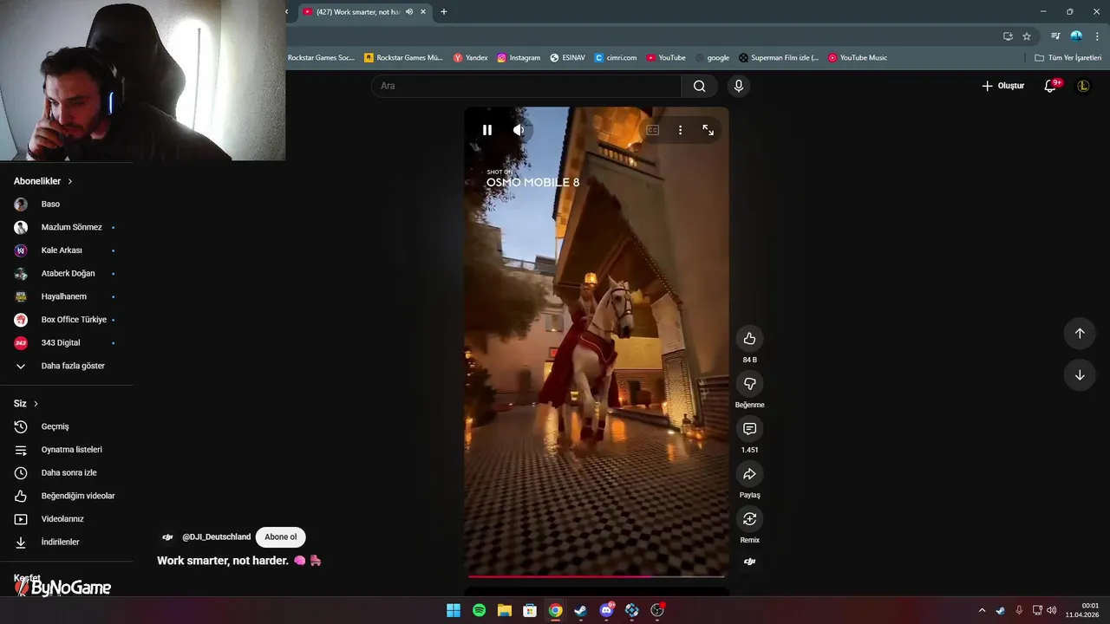Mute the tab via its speaker icon
The width and height of the screenshot is (1110, 624).
click(409, 12)
